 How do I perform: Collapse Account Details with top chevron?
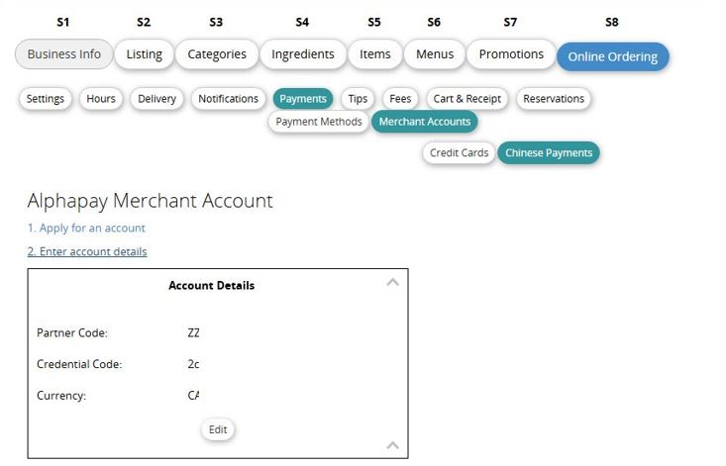point(392,283)
